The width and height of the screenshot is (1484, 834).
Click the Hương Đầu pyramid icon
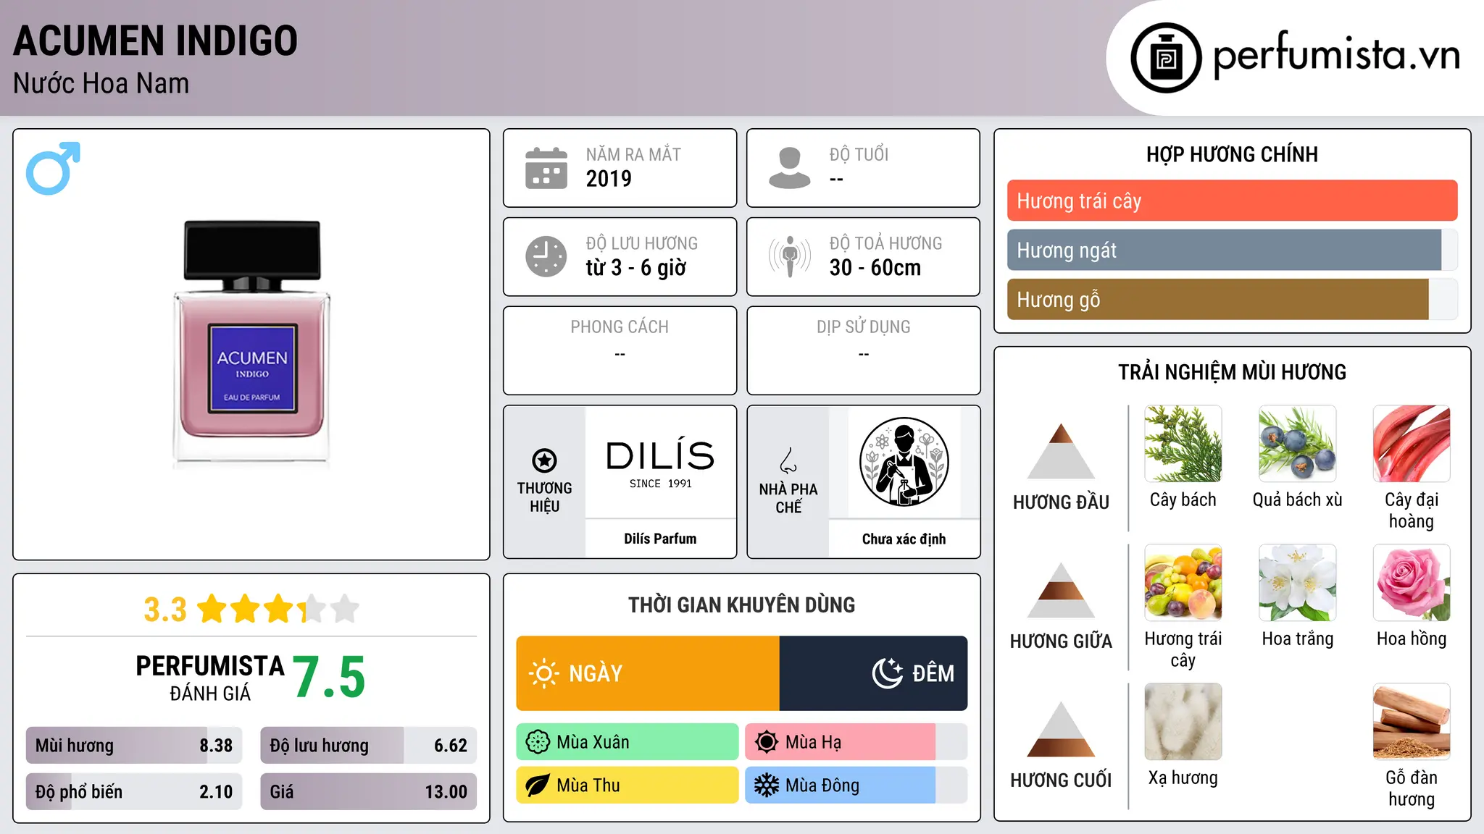click(1061, 451)
